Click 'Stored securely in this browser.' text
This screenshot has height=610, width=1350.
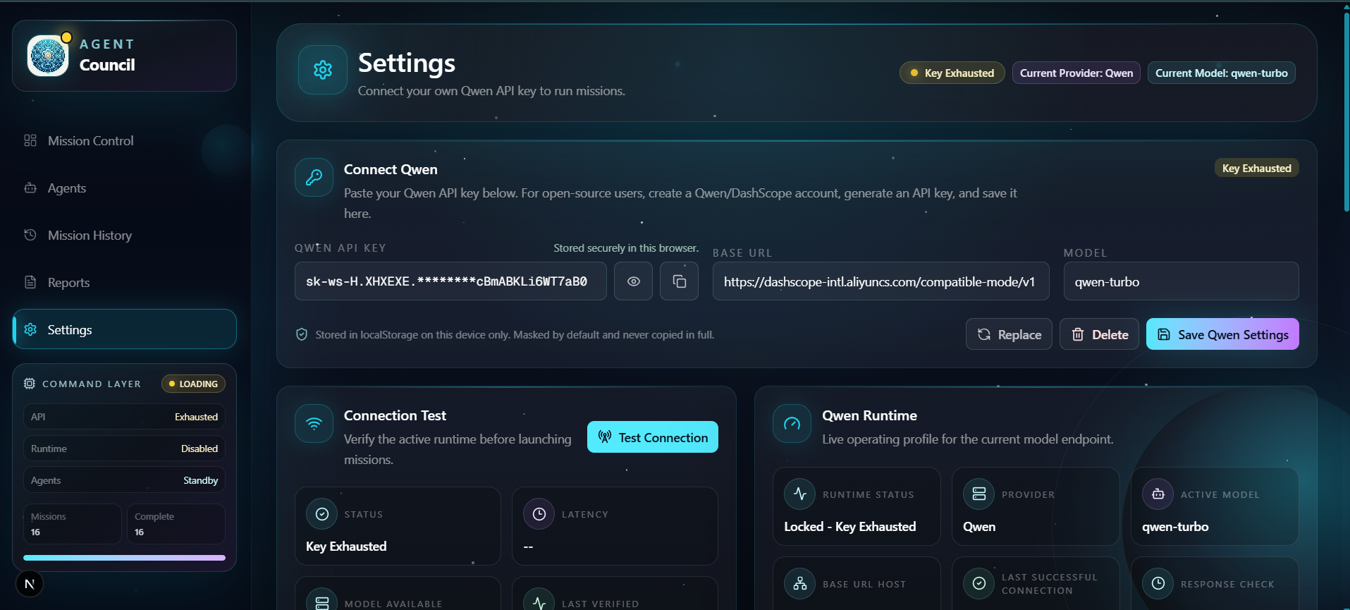pyautogui.click(x=626, y=248)
